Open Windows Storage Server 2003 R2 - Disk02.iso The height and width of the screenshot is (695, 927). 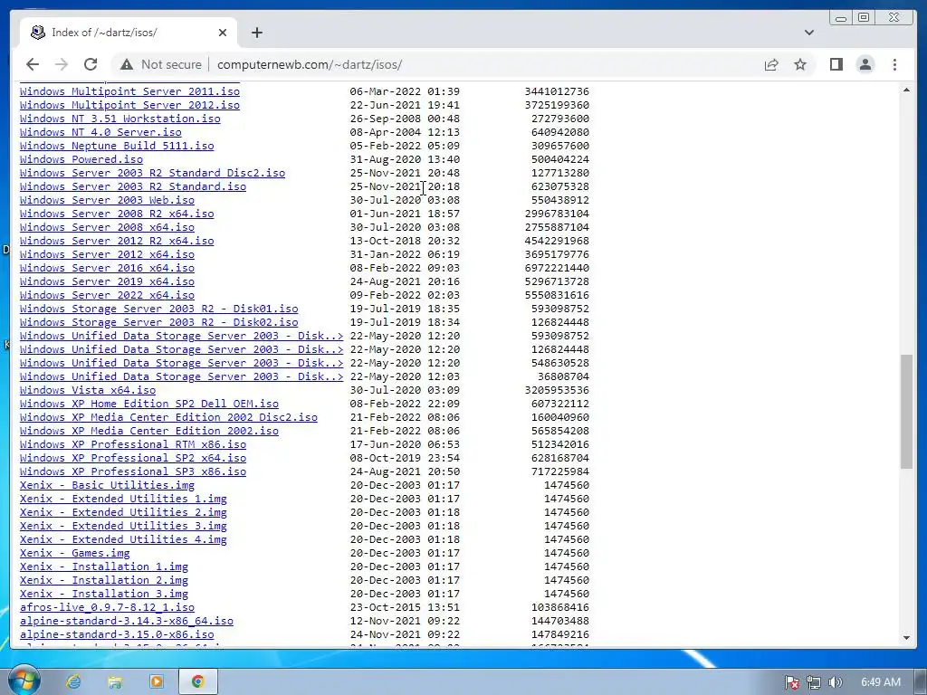click(x=158, y=322)
